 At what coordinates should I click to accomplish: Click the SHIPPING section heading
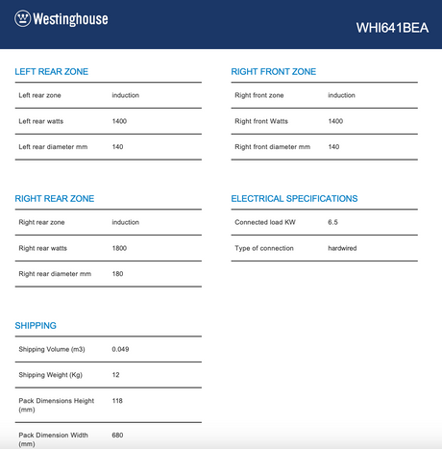click(36, 325)
